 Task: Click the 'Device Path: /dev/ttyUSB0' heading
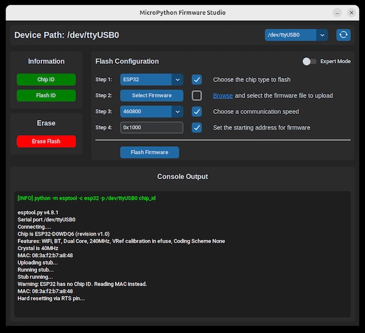point(66,35)
